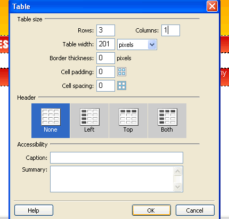229x219 pixels.
Task: Click inside the Summary text area
Action: [x=112, y=179]
